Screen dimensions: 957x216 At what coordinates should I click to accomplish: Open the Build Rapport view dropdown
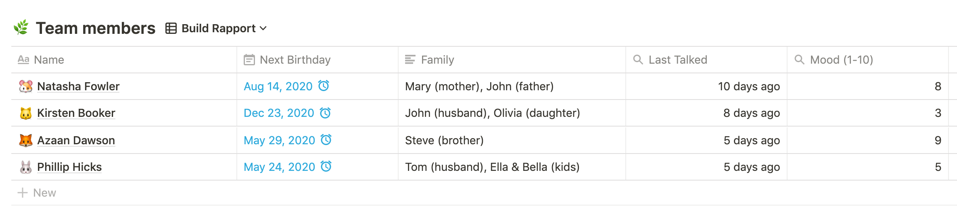216,28
